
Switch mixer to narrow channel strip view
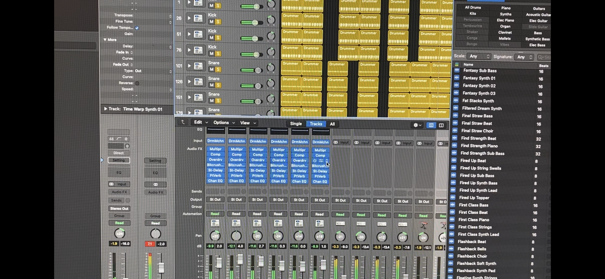coord(431,125)
